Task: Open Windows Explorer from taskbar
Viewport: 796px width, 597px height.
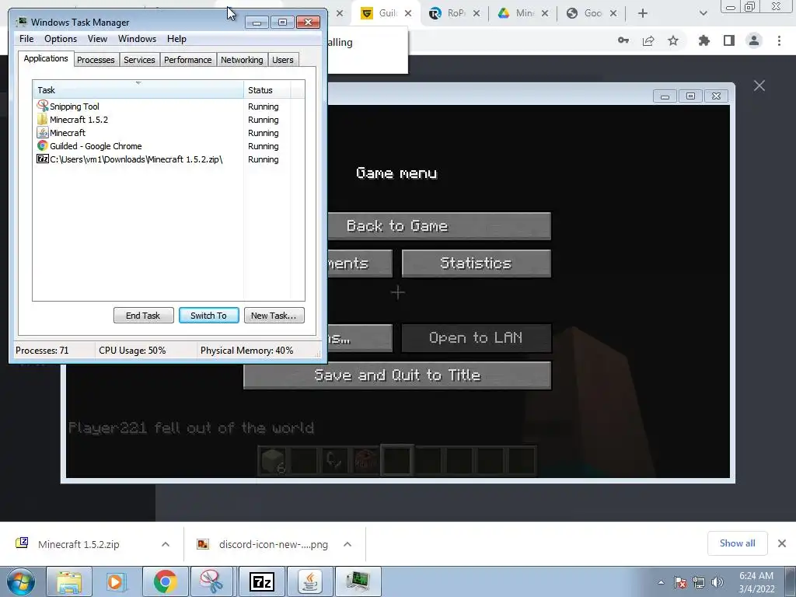Action: (69, 581)
